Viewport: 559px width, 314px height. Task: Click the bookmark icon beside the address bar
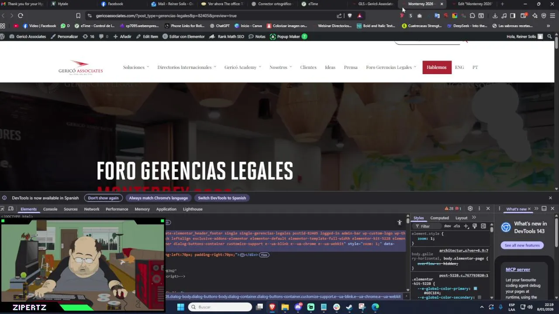click(x=78, y=16)
